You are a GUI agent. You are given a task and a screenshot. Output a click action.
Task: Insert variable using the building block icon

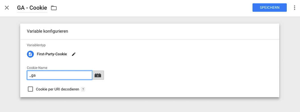[98, 75]
